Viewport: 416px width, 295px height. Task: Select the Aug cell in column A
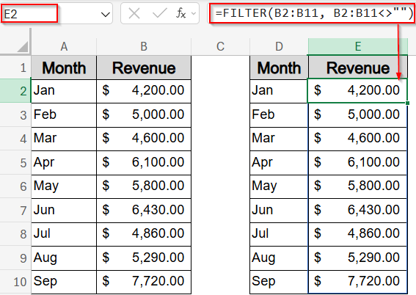click(64, 258)
